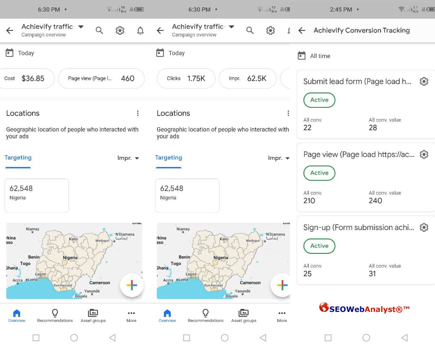Tap the 62,548 Nigeria card in the left screen
Image resolution: width=435 pixels, height=348 pixels.
point(37,195)
